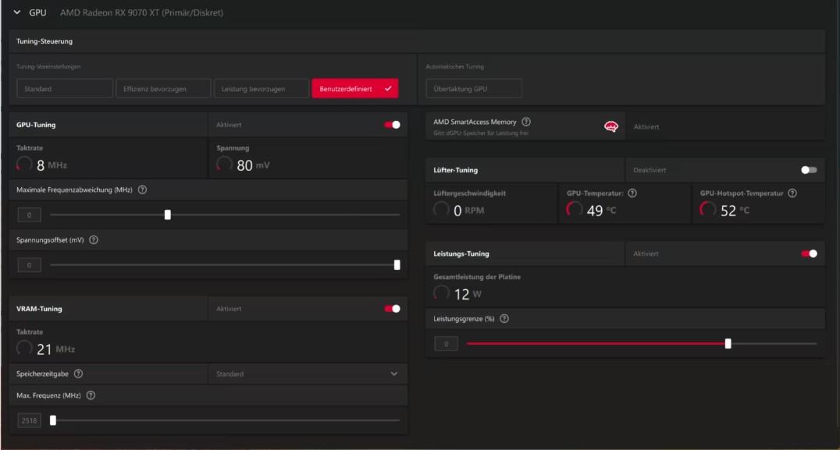Click the 49 °C temperature reading
Viewport: 840px width, 450px height.
coord(601,211)
